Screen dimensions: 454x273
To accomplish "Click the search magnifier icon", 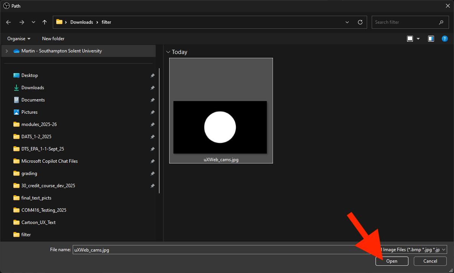I will [x=441, y=22].
